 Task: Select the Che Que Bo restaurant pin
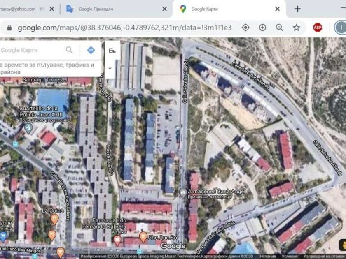point(143,237)
